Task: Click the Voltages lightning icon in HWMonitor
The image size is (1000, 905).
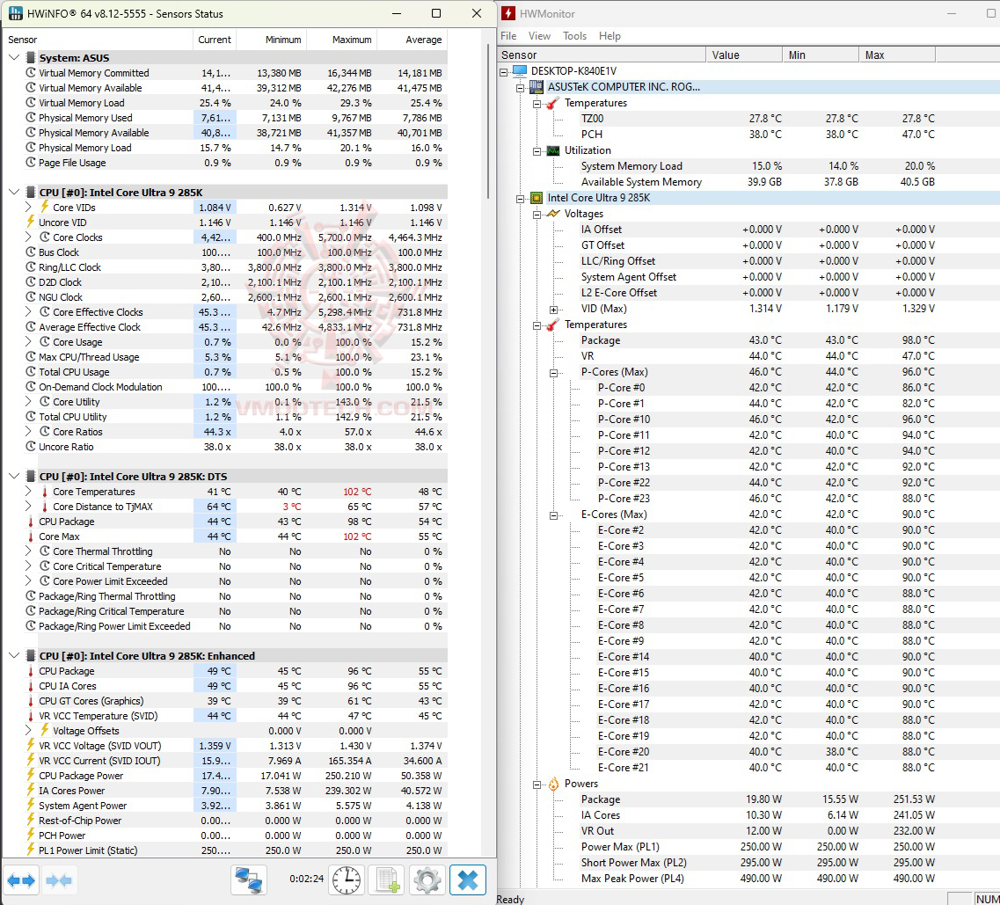Action: tap(553, 214)
